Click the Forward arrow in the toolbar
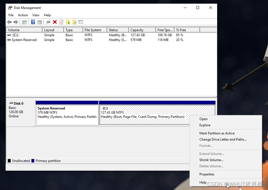 pos(16,22)
